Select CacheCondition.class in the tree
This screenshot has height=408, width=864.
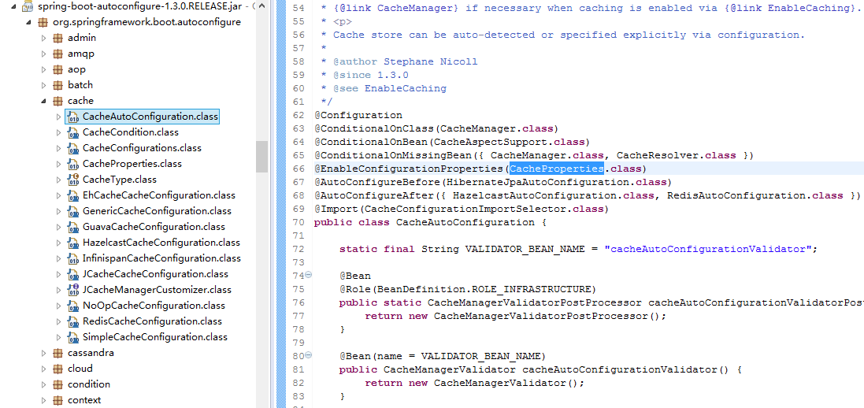[x=131, y=132]
